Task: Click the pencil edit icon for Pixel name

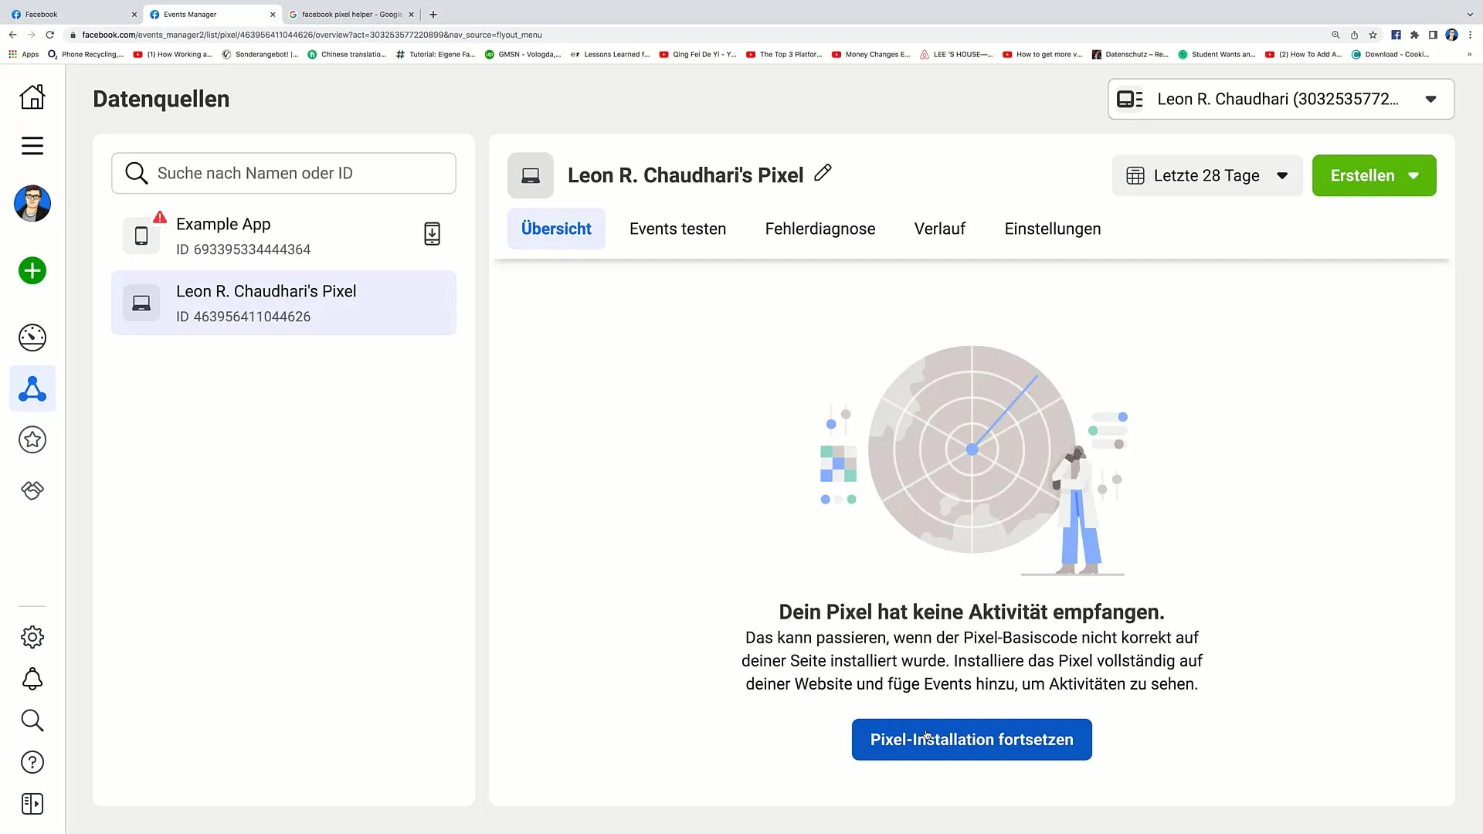Action: (823, 172)
